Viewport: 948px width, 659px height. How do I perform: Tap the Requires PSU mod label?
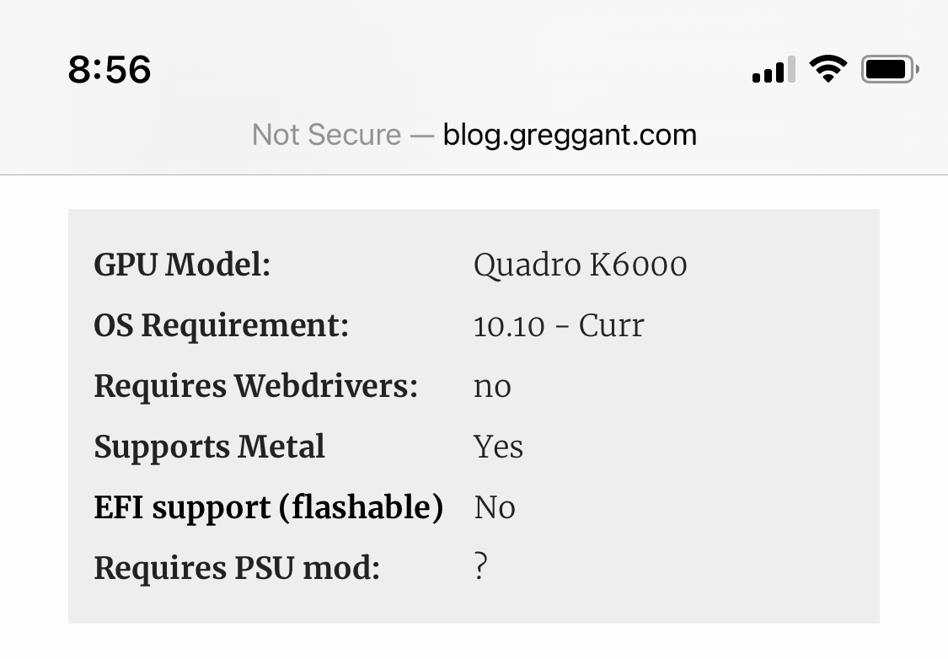pyautogui.click(x=237, y=568)
